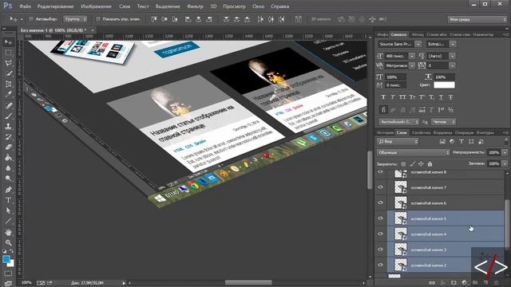
Task: Open the Редактирование menu
Action: (55, 6)
